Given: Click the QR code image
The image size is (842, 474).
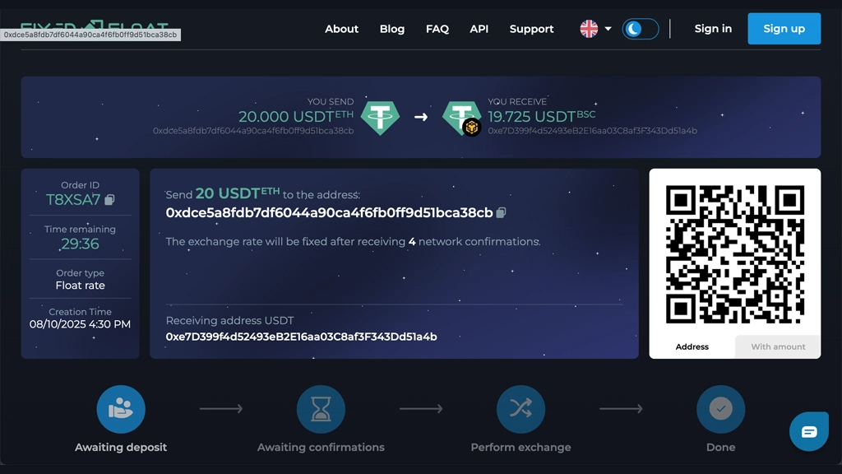Looking at the screenshot, I should 734,254.
